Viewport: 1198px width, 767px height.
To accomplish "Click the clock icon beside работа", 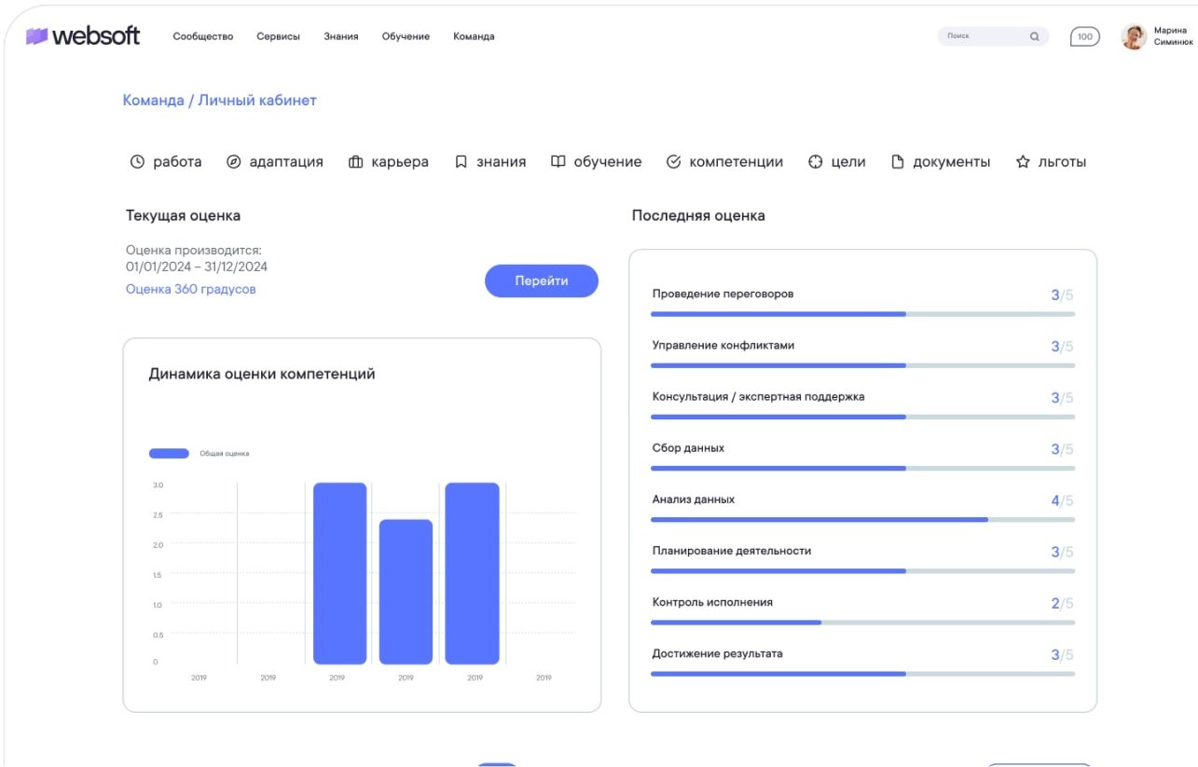I will tap(137, 162).
